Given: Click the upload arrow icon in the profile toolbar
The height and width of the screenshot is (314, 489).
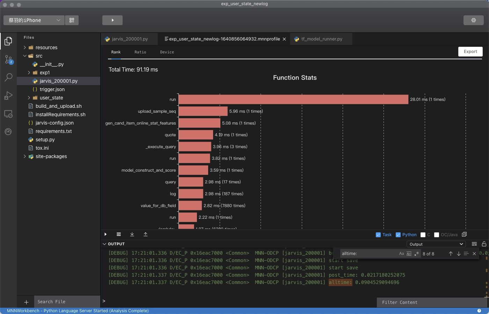Looking at the screenshot, I should click(145, 234).
